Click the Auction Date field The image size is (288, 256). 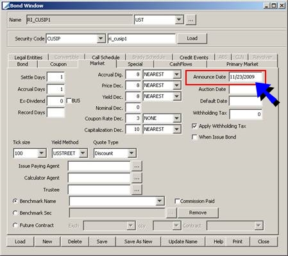pos(246,89)
